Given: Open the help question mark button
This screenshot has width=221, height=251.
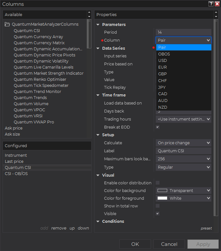Looking at the screenshot, I should click(211, 4).
